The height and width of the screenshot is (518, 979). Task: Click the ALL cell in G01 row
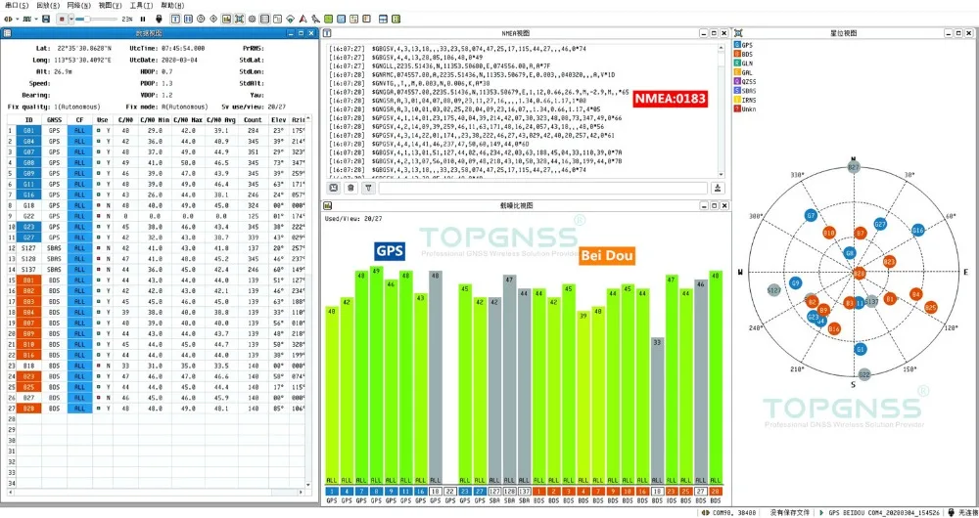[79, 131]
